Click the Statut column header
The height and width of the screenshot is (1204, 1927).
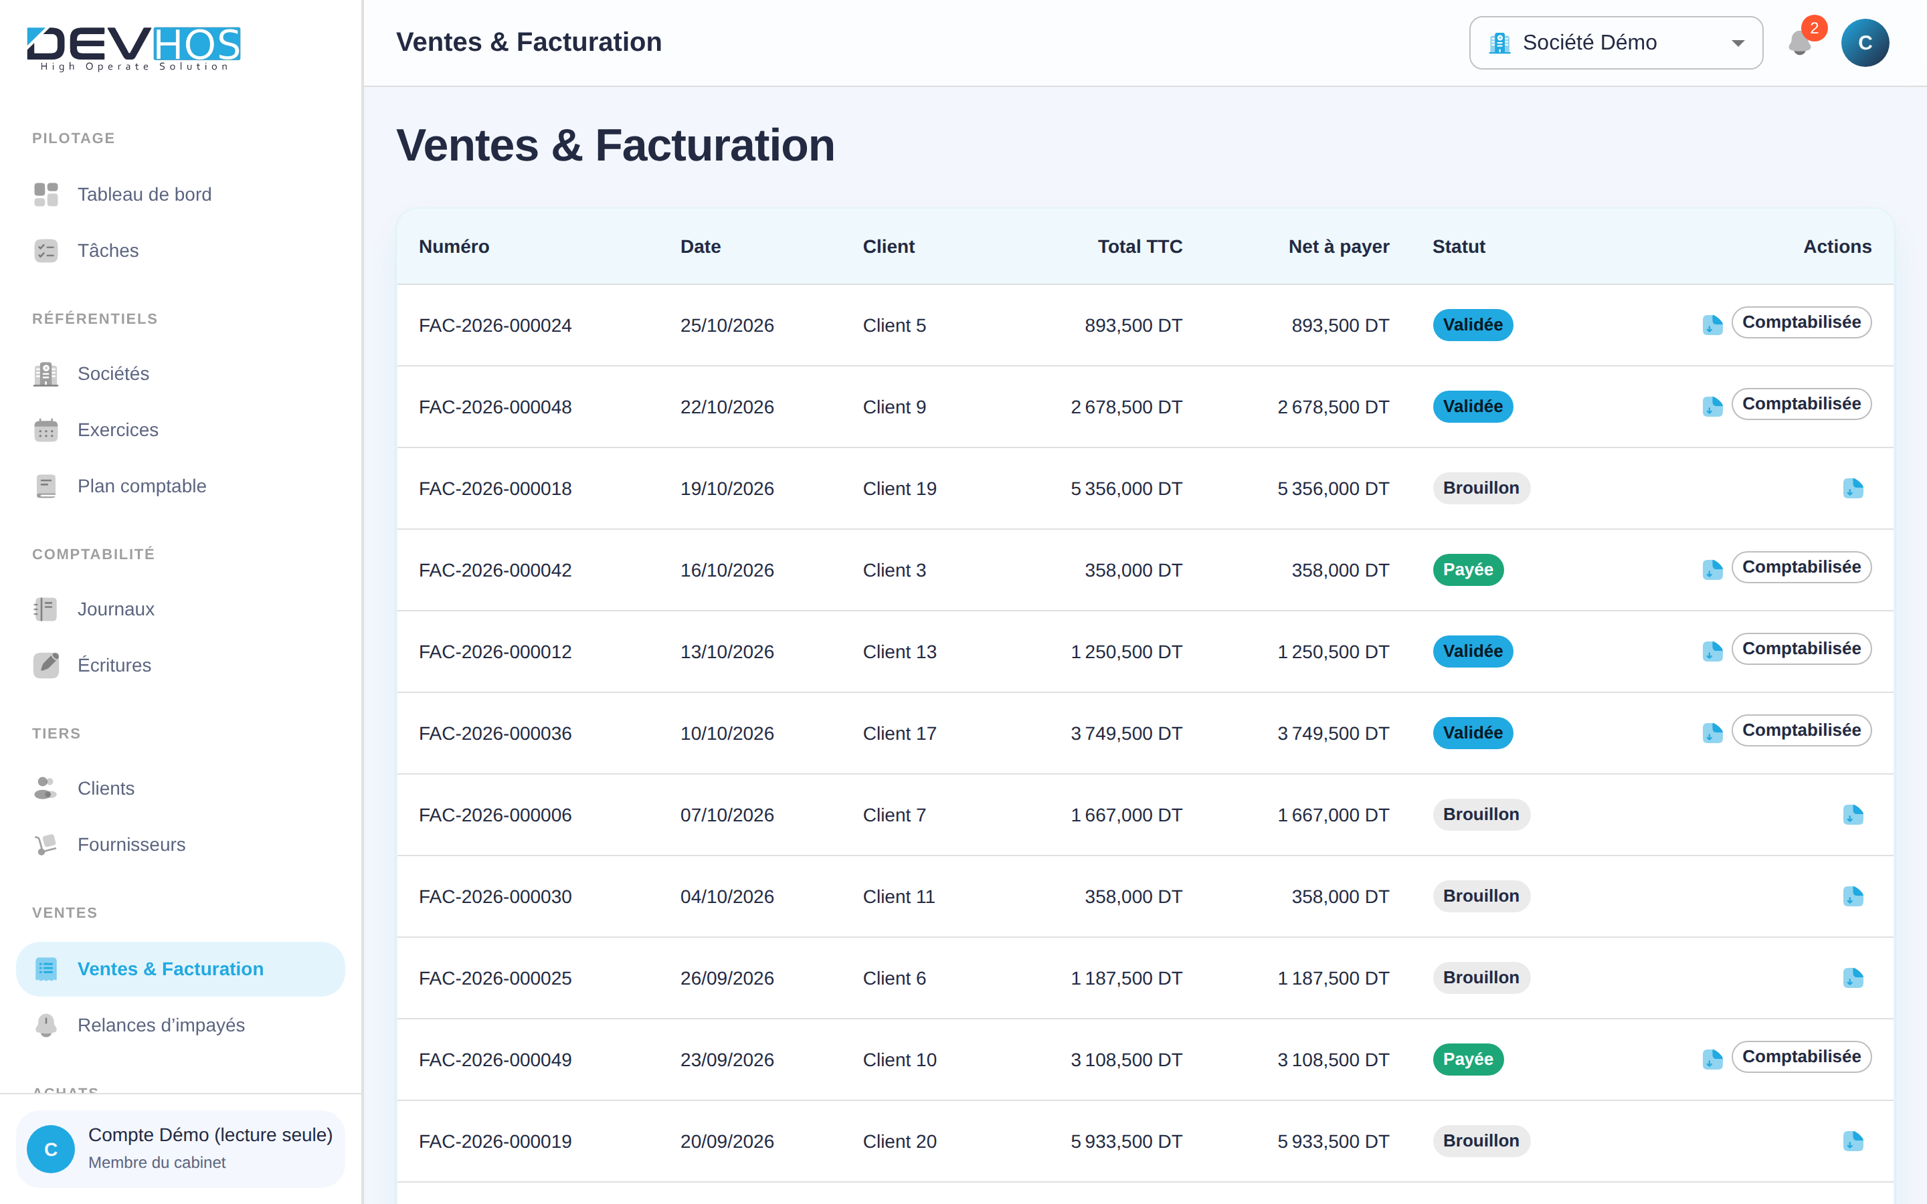pos(1458,247)
